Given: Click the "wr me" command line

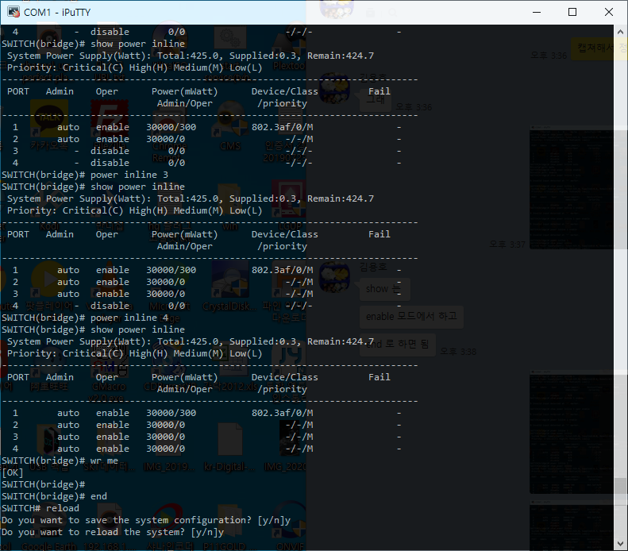Looking at the screenshot, I should [60, 460].
